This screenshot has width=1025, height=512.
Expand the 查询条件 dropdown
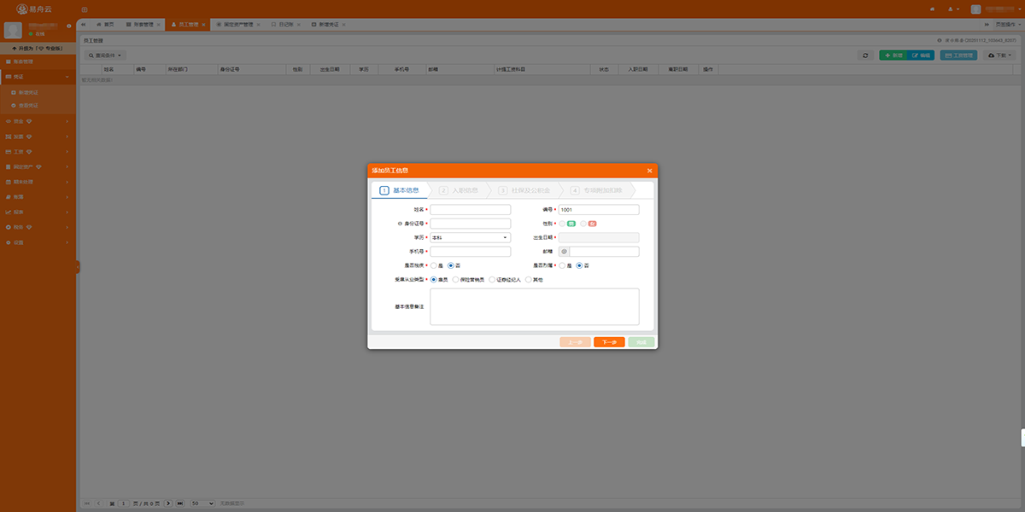pyautogui.click(x=104, y=55)
